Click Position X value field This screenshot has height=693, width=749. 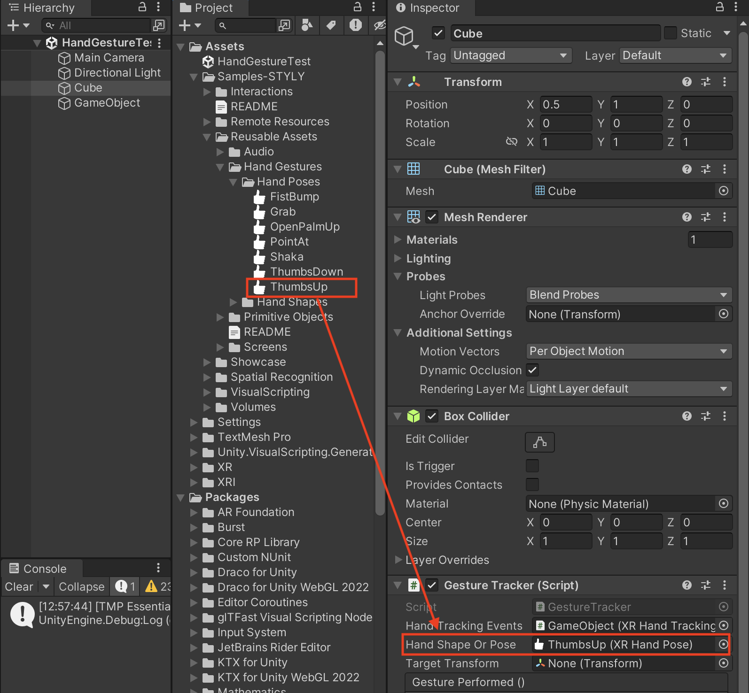(x=565, y=104)
